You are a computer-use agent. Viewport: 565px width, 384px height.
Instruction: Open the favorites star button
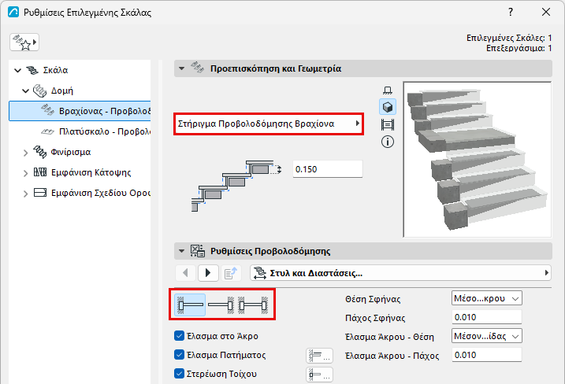pyautogui.click(x=24, y=42)
